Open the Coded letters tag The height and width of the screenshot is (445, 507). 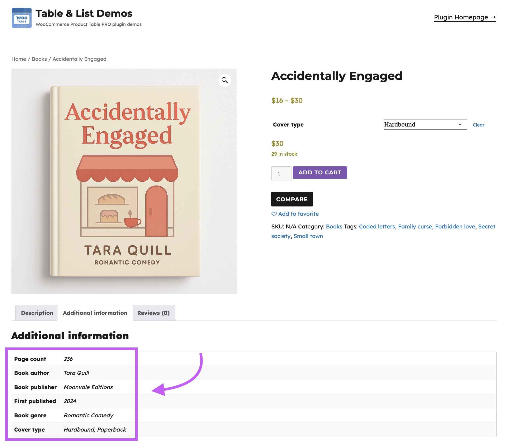(x=377, y=226)
